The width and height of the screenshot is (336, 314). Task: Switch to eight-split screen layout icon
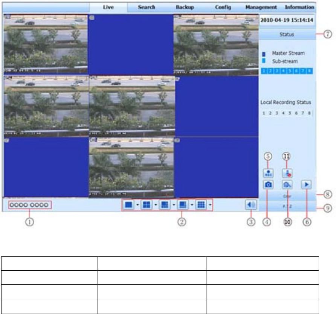(x=183, y=205)
